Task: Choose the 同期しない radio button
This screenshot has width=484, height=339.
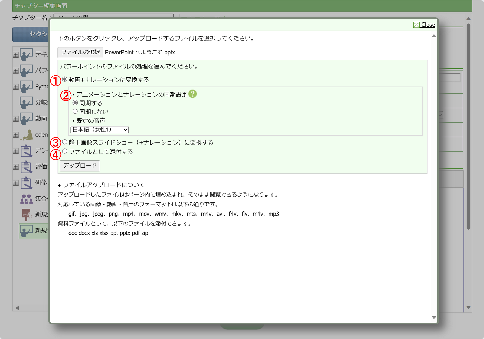Action: [75, 111]
